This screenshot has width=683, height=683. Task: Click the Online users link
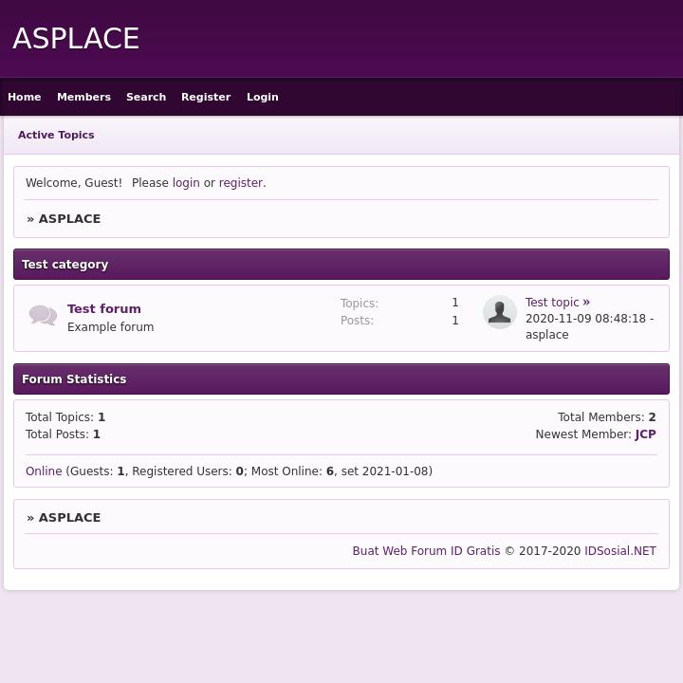coord(44,471)
